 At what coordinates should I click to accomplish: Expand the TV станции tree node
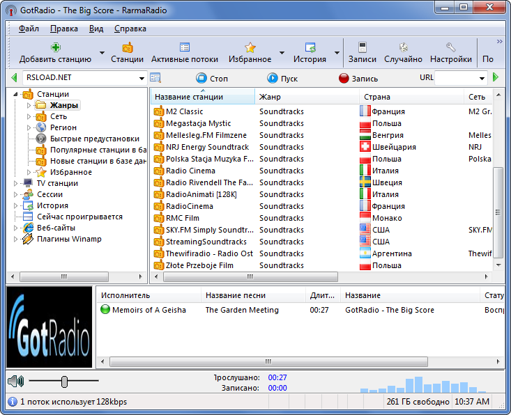[15, 183]
